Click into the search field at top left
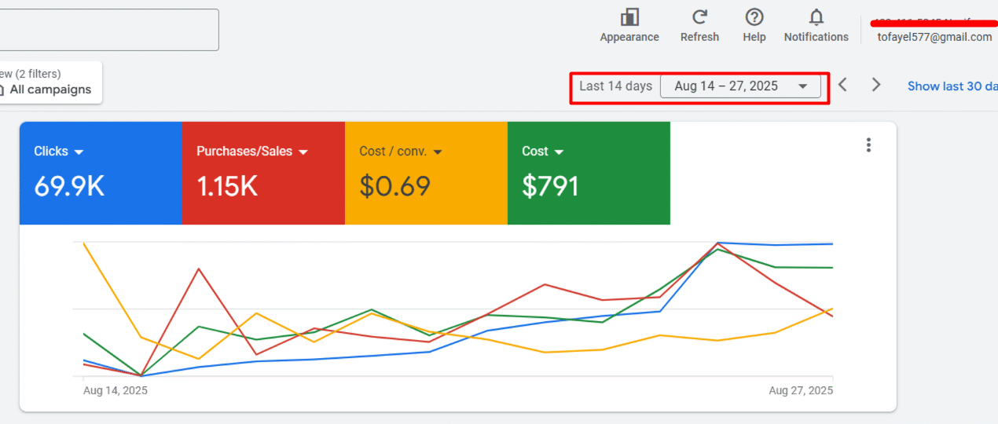This screenshot has width=998, height=424. coord(108,30)
